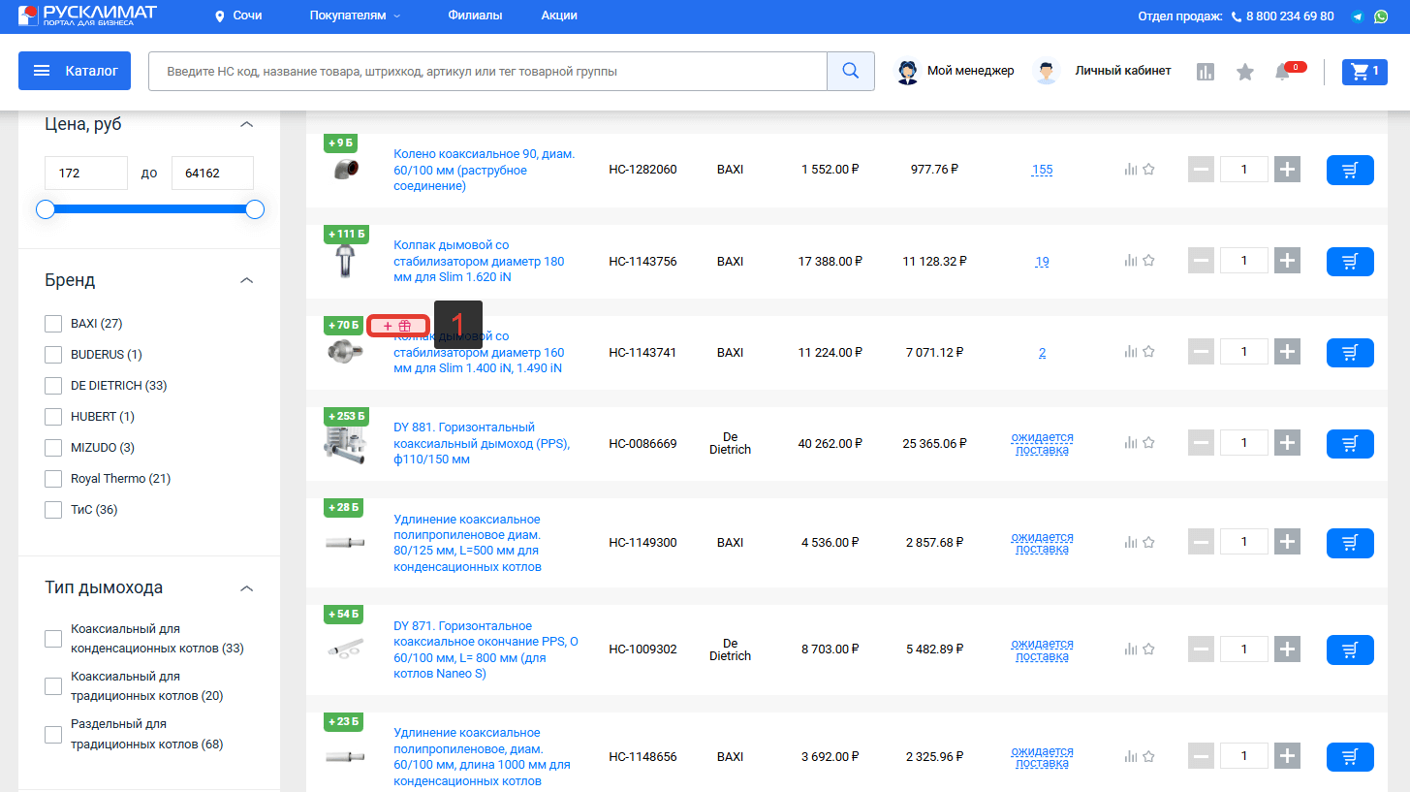
Task: Open DY 881 Горизонтальный коаксиальный дымоход link
Action: click(482, 443)
